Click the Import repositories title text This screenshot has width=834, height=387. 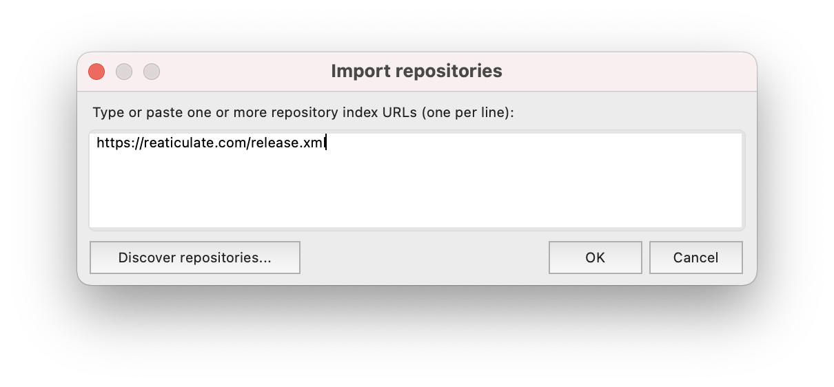click(416, 71)
